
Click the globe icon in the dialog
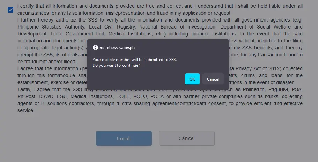point(95,48)
